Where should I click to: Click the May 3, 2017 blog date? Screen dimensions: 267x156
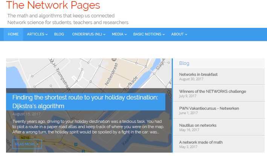(x=188, y=147)
